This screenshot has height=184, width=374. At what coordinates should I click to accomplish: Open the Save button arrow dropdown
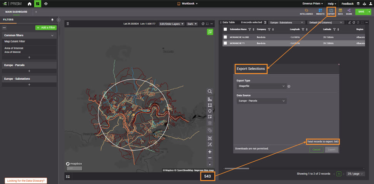(369, 12)
